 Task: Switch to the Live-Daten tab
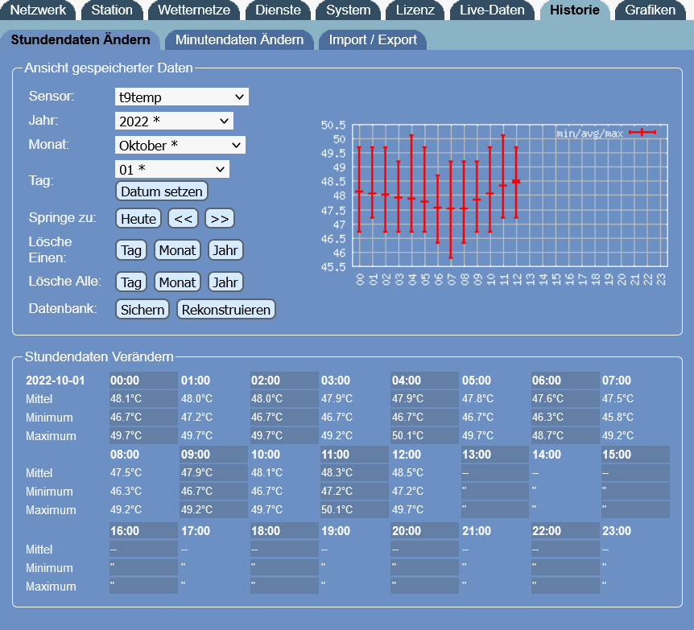(x=492, y=10)
